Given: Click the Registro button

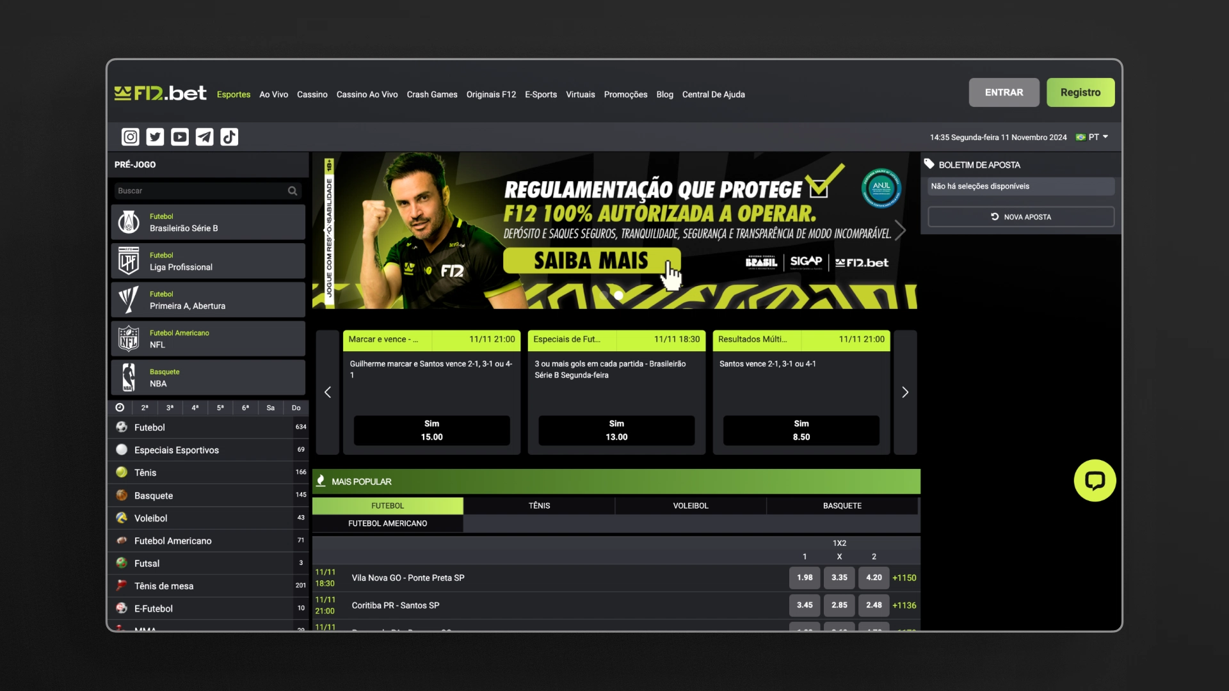Looking at the screenshot, I should pyautogui.click(x=1080, y=93).
